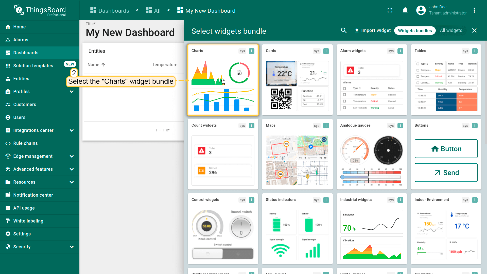Viewport: 487px width, 274px height.
Task: Open Home from the sidebar
Action: pyautogui.click(x=40, y=27)
